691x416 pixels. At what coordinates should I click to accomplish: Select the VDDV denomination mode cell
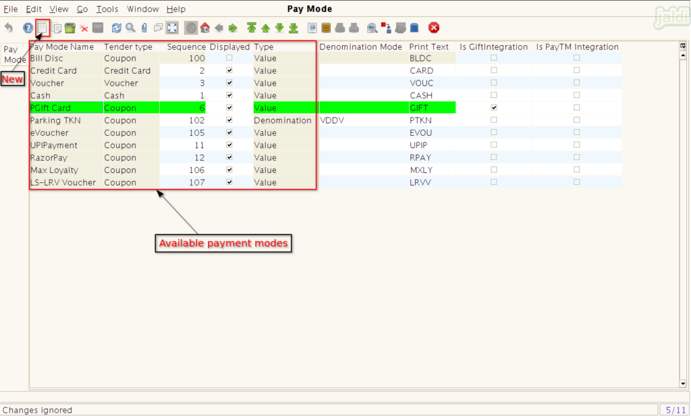[x=363, y=120]
